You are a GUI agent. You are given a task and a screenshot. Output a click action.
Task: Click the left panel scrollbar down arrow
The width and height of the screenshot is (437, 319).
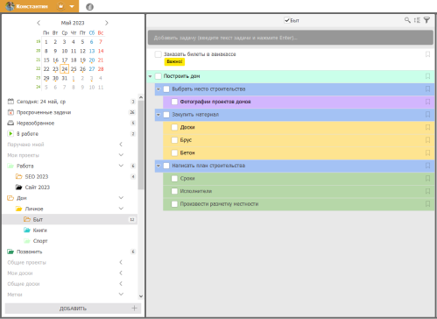(141, 296)
